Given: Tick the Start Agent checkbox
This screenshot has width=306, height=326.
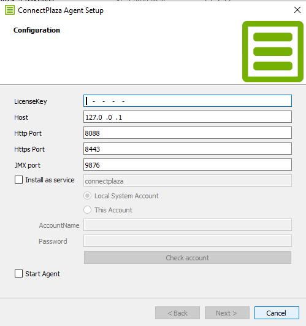Looking at the screenshot, I should (18, 274).
